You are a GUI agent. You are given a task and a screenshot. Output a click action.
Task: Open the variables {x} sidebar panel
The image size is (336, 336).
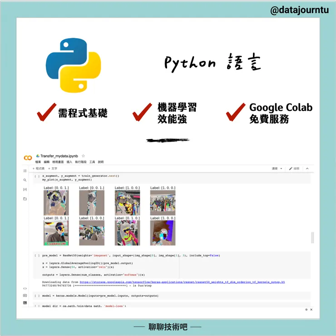pos(25,189)
